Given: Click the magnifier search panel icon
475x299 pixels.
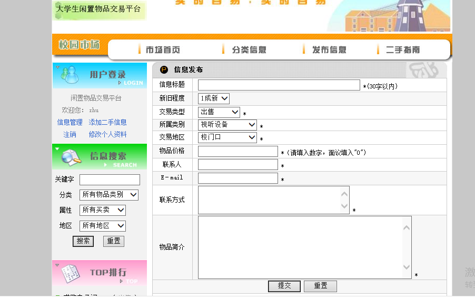Looking at the screenshot, I should [71, 156].
